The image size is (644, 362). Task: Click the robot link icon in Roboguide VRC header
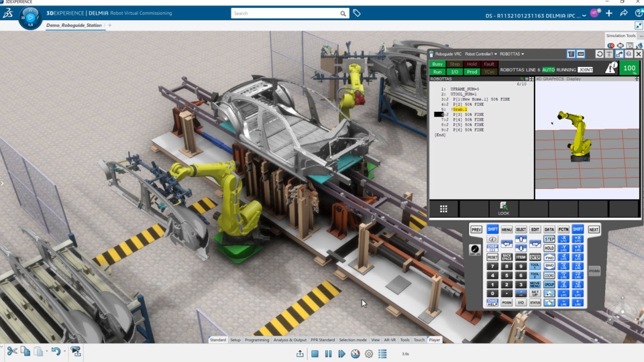pyautogui.click(x=619, y=54)
